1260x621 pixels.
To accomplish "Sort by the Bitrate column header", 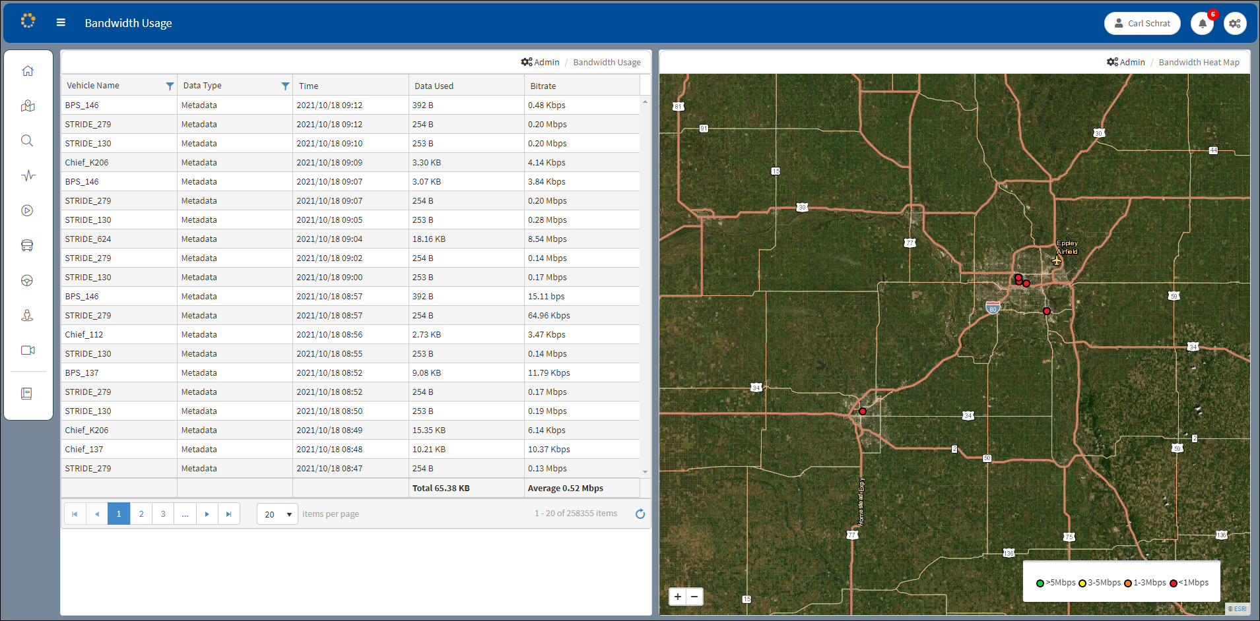I will pos(543,86).
